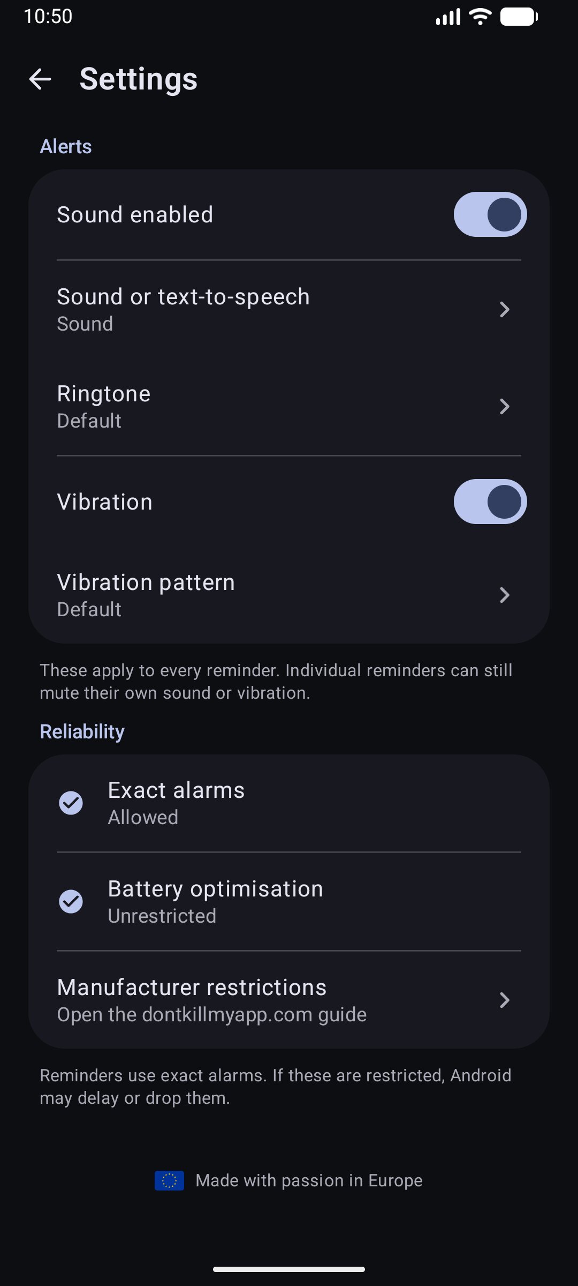The width and height of the screenshot is (578, 1286).
Task: Tap the back arrow icon
Action: pos(40,79)
